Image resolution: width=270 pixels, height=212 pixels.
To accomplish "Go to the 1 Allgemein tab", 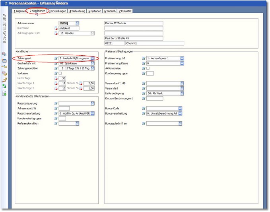I will point(19,11).
